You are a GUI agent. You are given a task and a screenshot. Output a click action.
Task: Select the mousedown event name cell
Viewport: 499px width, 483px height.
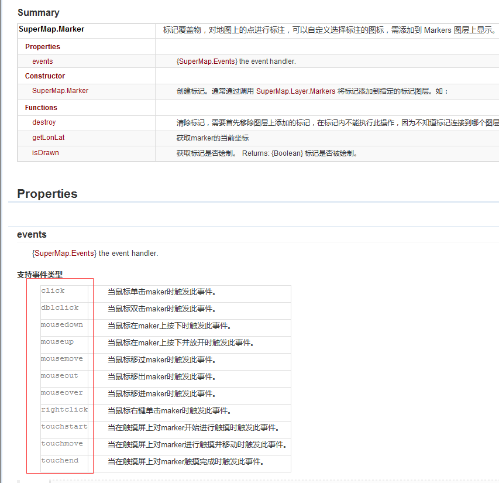tap(64, 328)
